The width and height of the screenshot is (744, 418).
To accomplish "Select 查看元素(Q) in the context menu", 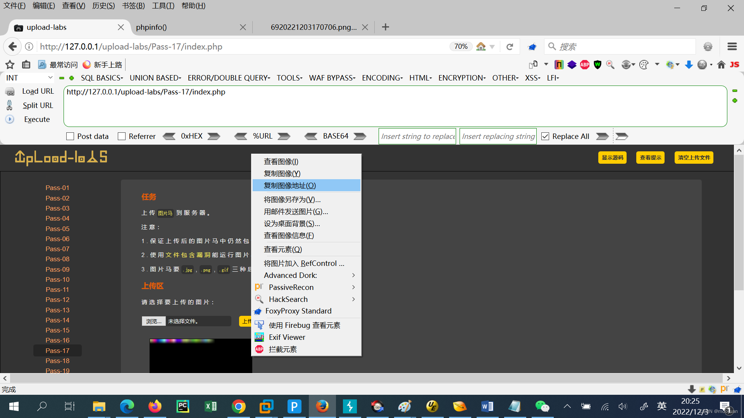I will pyautogui.click(x=307, y=249).
